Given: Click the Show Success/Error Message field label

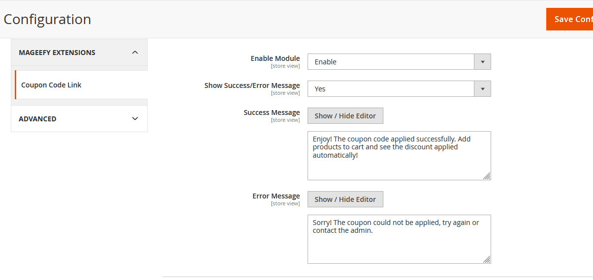Looking at the screenshot, I should [x=252, y=85].
